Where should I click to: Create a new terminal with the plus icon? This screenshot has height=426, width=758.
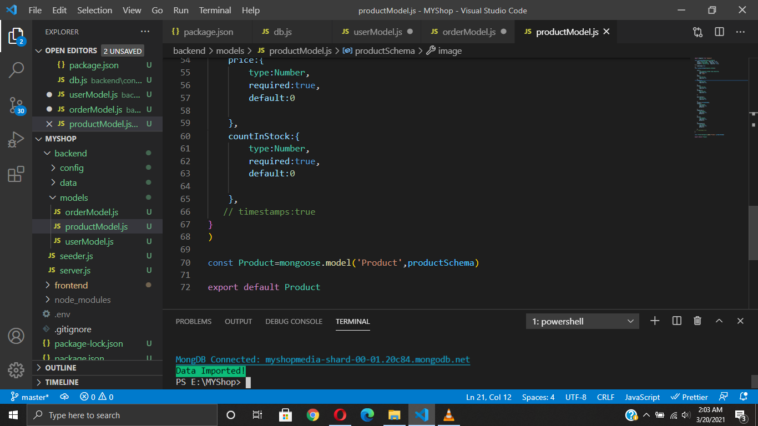655,321
